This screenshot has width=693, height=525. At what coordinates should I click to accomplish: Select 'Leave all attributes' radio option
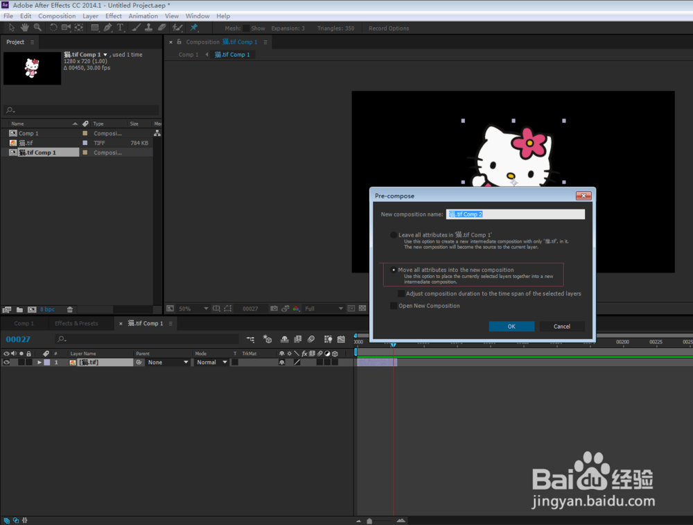tap(394, 235)
